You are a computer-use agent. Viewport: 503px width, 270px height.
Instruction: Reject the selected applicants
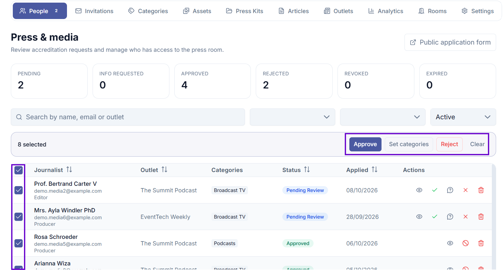coord(449,144)
